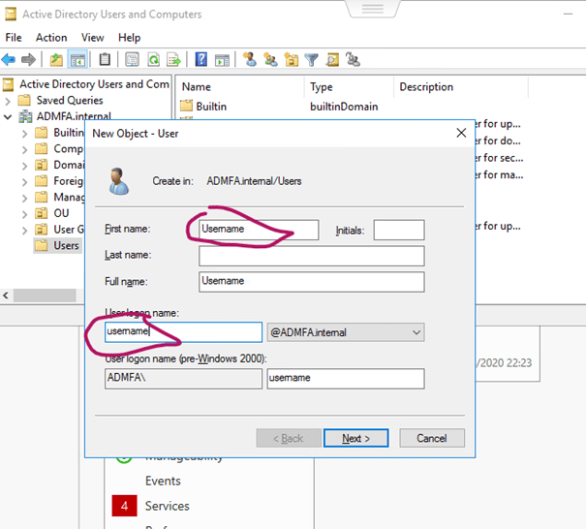Collapse the ADMFA.internal domain node
The image size is (586, 529).
(10, 117)
